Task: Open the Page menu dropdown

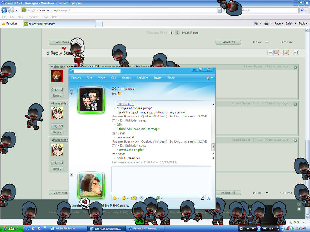Action: [278, 23]
